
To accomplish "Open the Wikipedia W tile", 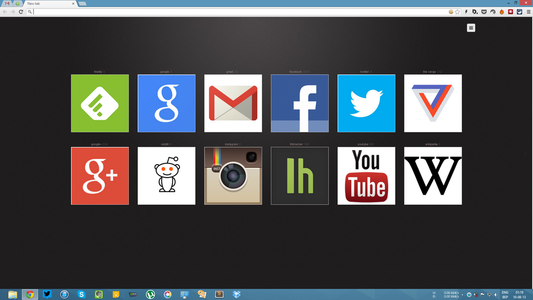I will coord(433,176).
